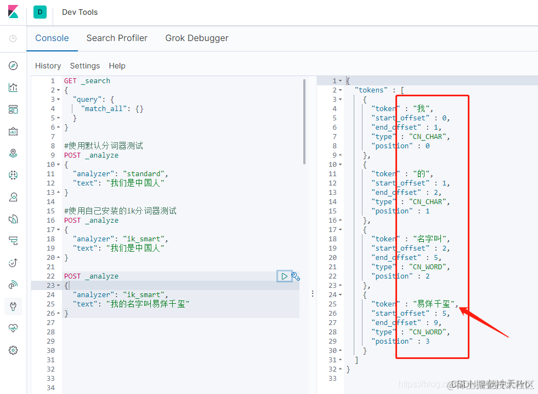Click POST _analyze on line 22
The height and width of the screenshot is (394, 538).
click(91, 276)
